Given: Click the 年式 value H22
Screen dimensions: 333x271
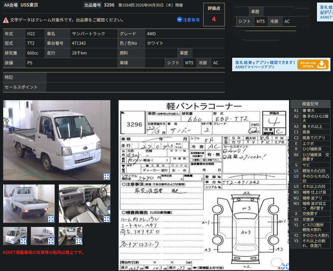Looking at the screenshot, I should pyautogui.click(x=31, y=34).
